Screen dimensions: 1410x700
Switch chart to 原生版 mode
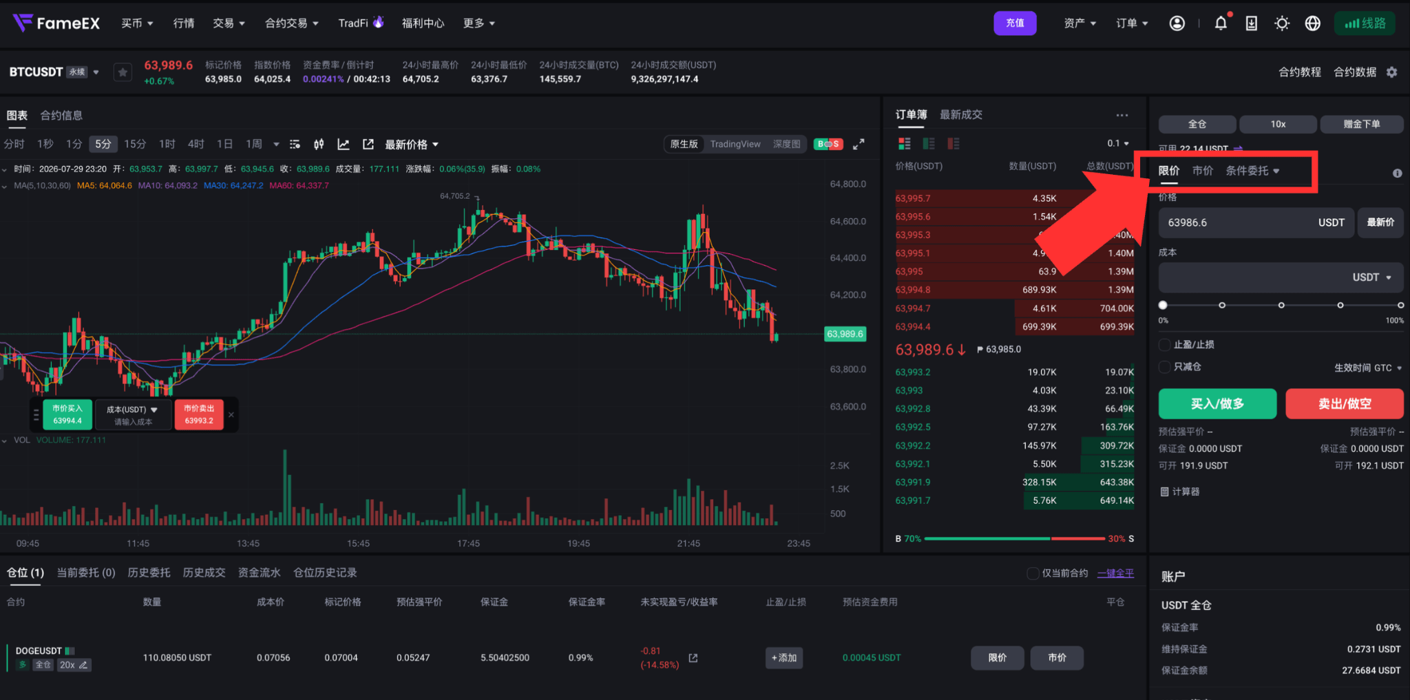click(x=684, y=145)
